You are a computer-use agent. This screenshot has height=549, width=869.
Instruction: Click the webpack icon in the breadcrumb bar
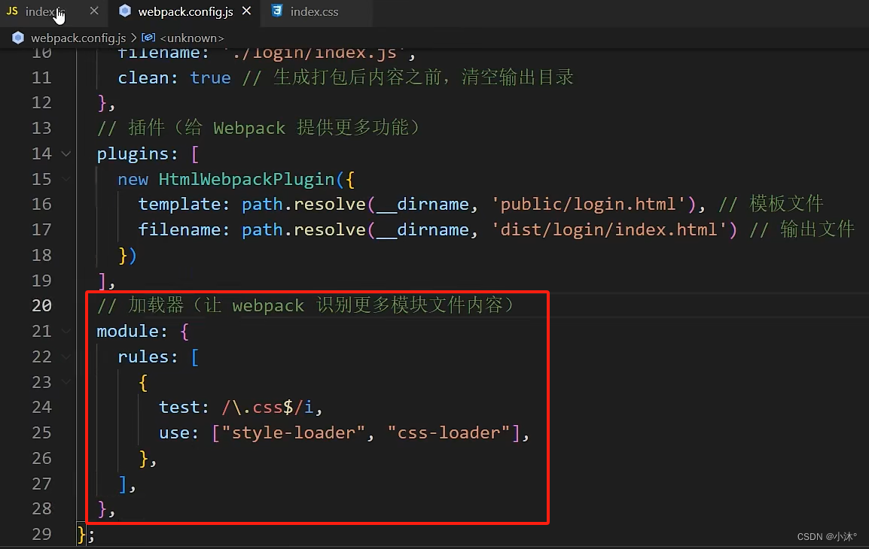click(x=17, y=38)
